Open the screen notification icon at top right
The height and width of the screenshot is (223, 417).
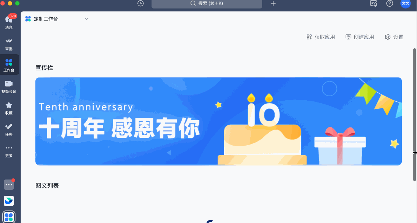pyautogui.click(x=373, y=3)
